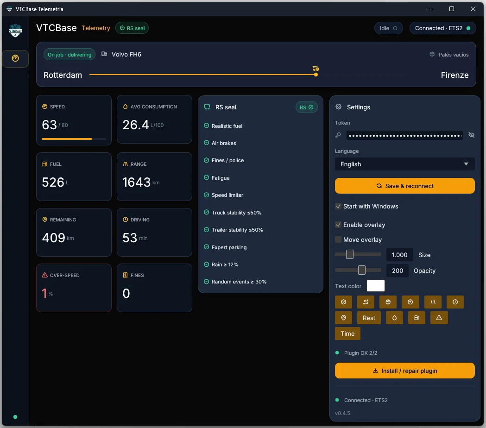
Task: Click the Air brakes row
Action: [220, 143]
